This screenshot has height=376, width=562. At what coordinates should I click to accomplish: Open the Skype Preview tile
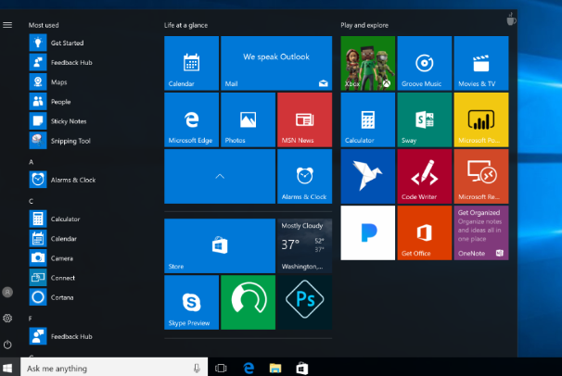pos(191,302)
